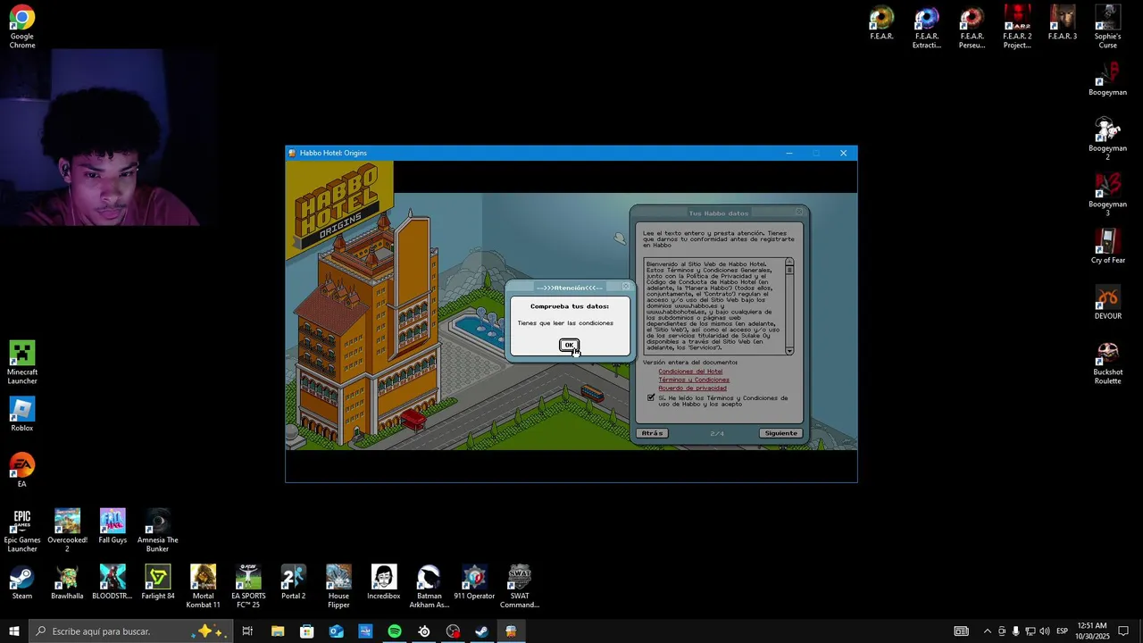Image resolution: width=1143 pixels, height=643 pixels.
Task: Minimize the Habbo Hotel: Origins window
Action: tap(788, 153)
